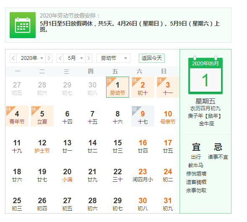Click the green calendar icon in holiday banner
Screen dimensions: 247x222
click(23, 25)
